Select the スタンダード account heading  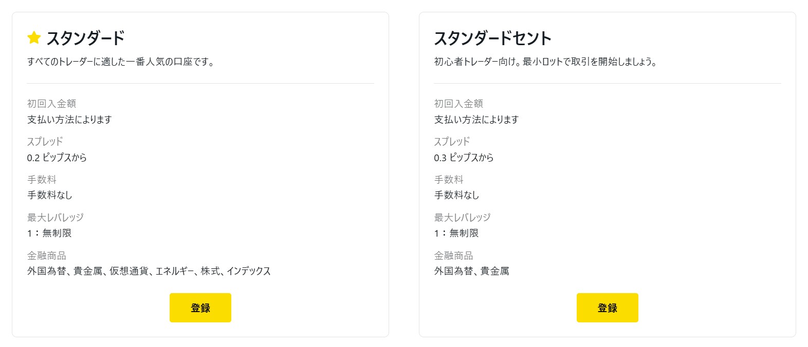[x=85, y=38]
